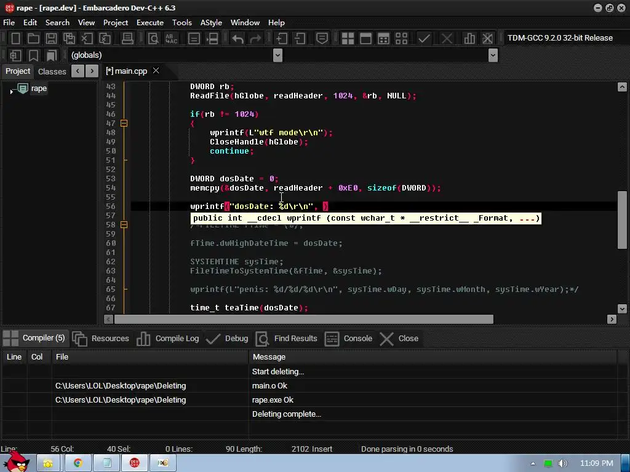Click the New file toolbar icon
The width and height of the screenshot is (630, 472).
pos(15,39)
